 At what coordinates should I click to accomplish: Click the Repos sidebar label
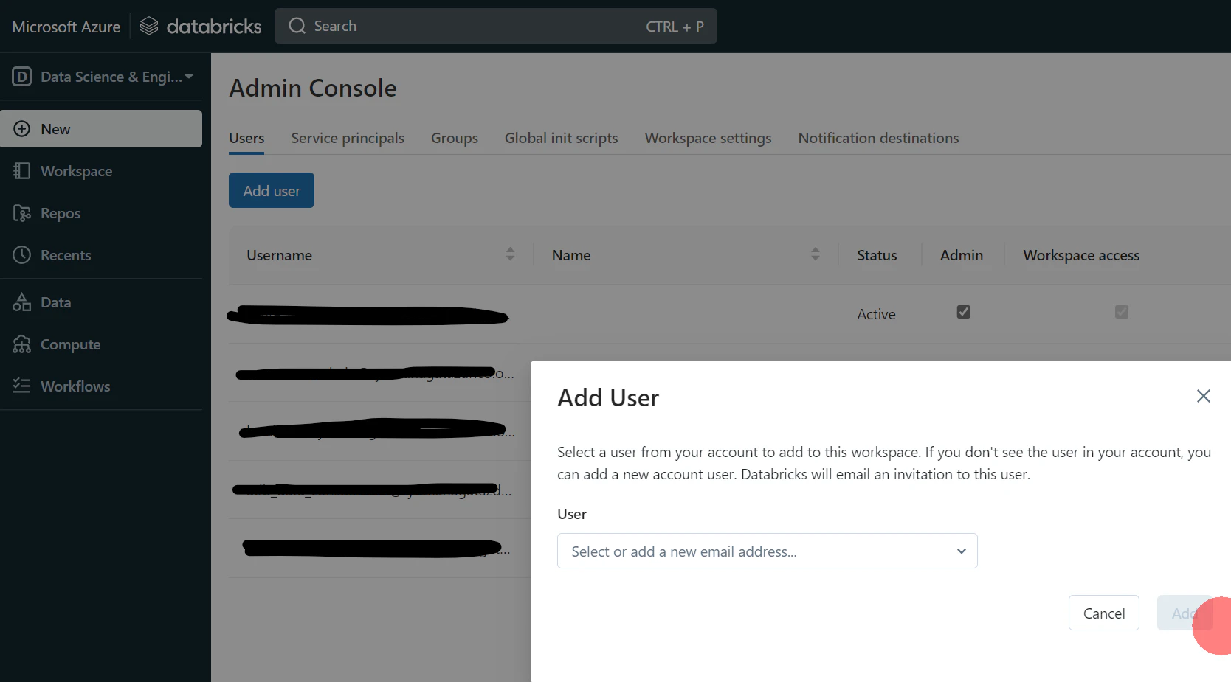click(61, 213)
